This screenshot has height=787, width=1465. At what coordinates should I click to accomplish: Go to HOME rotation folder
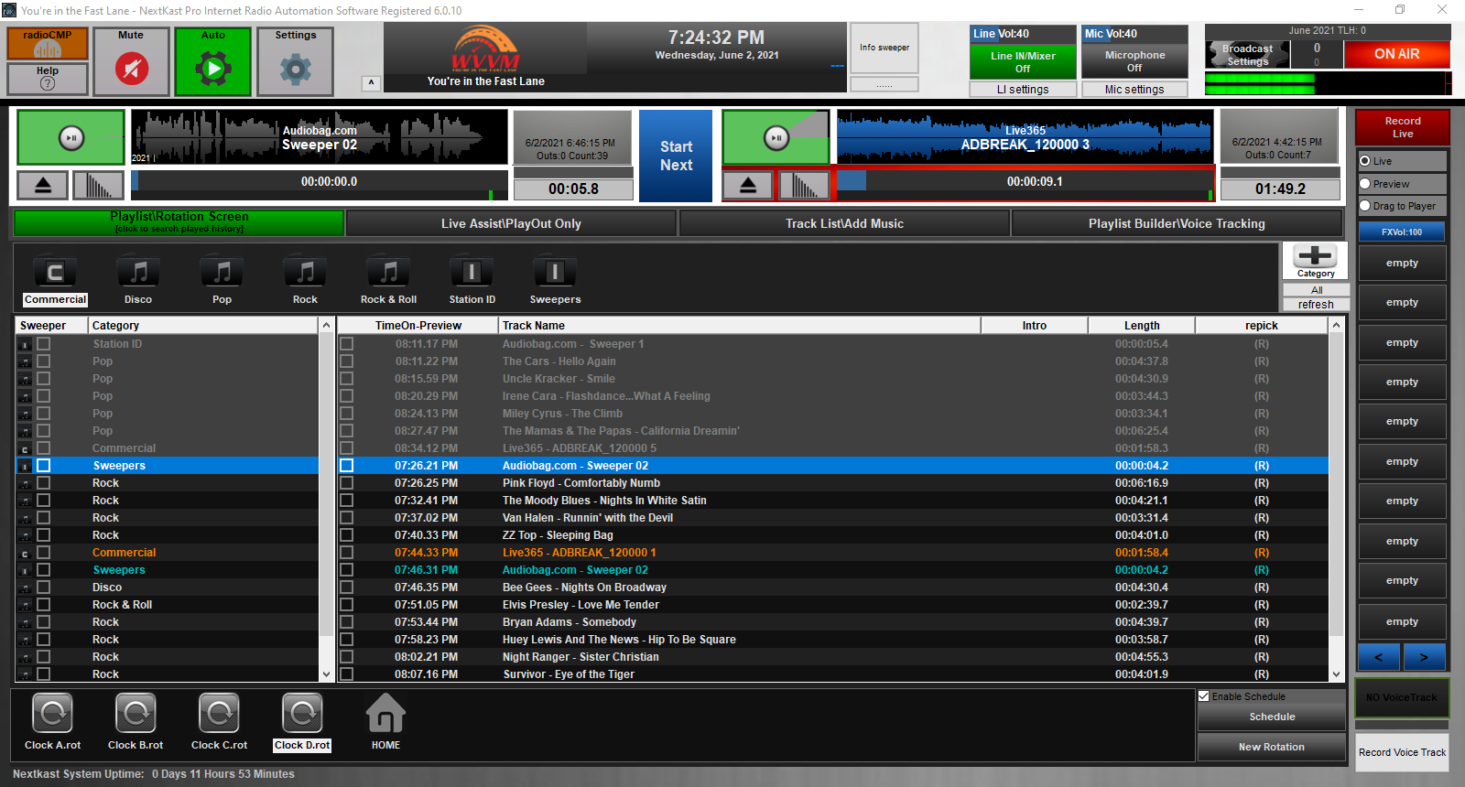click(385, 722)
